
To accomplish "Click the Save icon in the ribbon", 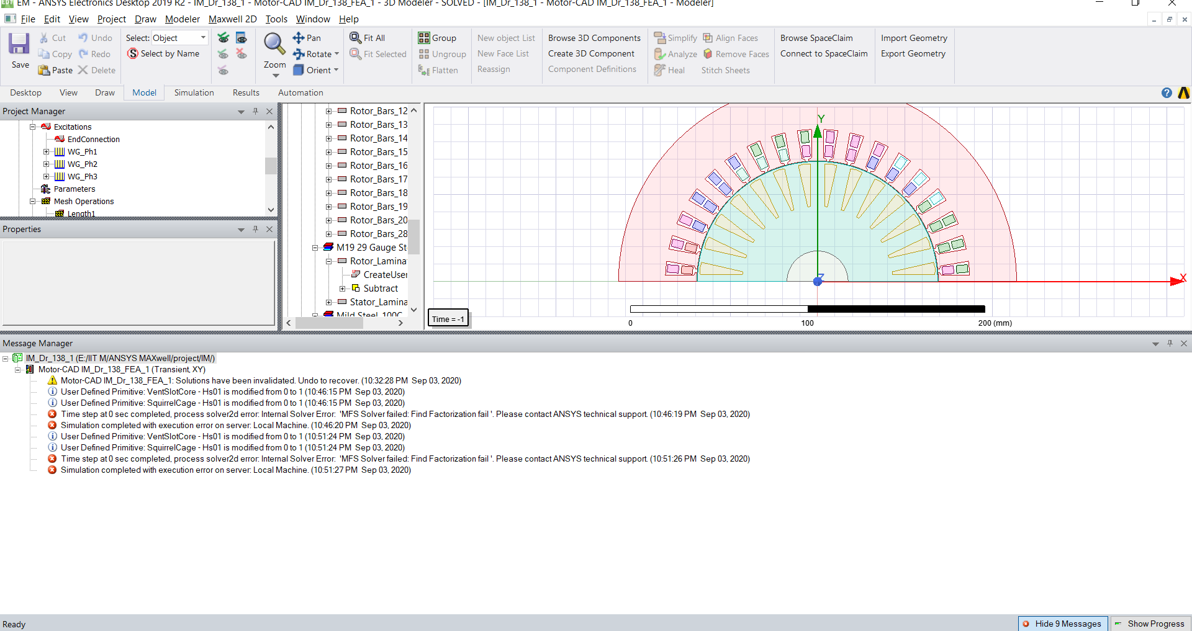I will point(19,44).
